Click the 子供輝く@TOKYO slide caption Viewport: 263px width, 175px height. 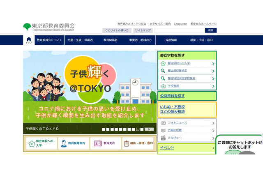pos(42,129)
